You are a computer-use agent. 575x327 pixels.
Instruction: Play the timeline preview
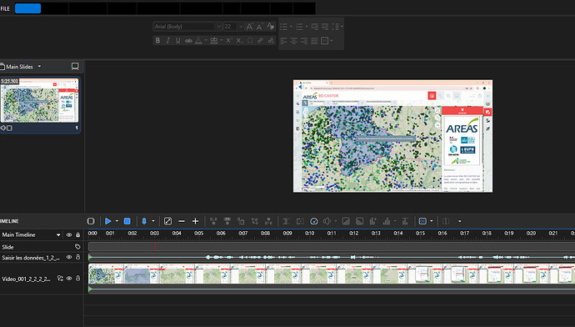tap(107, 221)
